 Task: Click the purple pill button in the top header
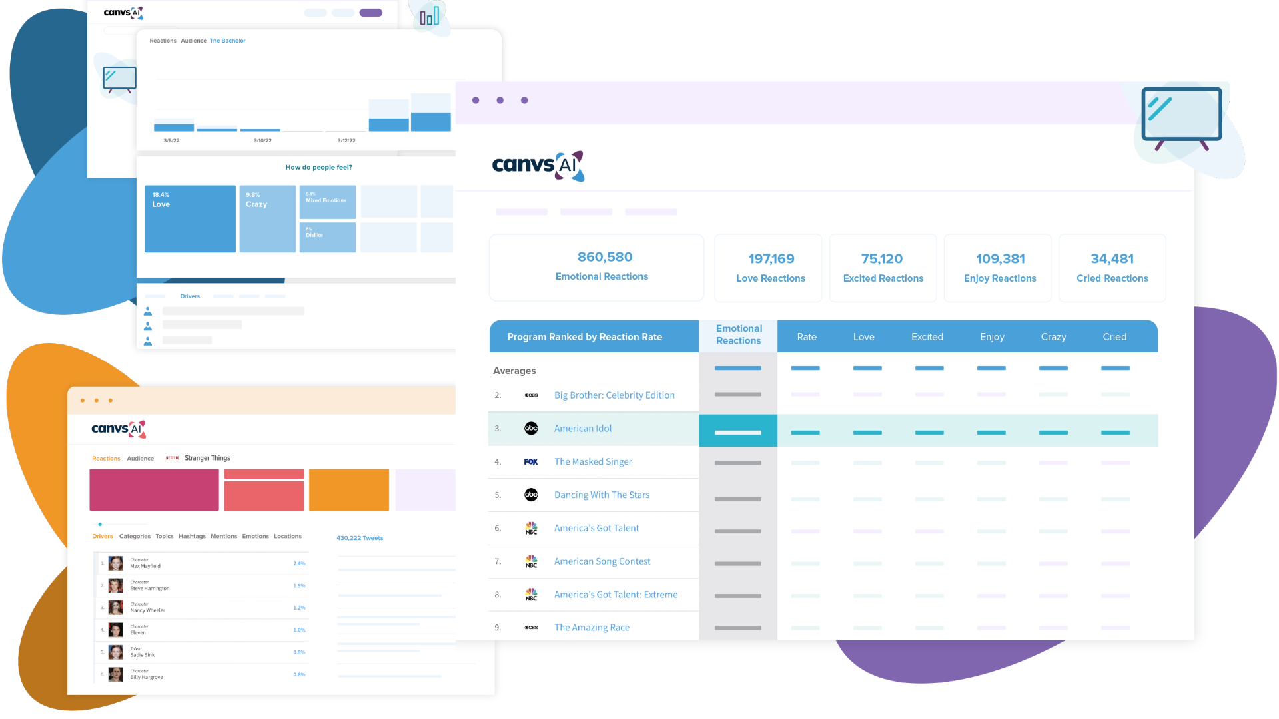pos(370,13)
